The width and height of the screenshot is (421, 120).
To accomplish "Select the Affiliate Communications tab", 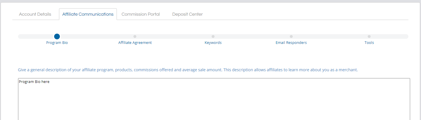I will click(88, 14).
